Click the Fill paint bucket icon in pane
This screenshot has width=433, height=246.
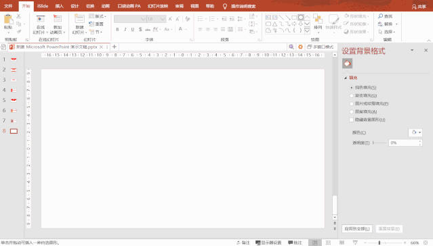[x=347, y=64]
